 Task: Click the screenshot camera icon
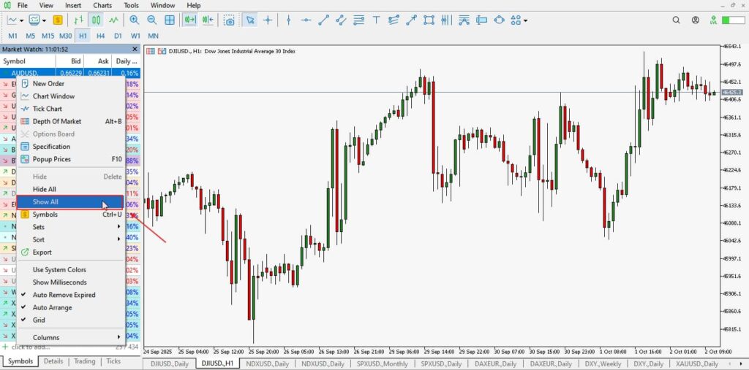[x=230, y=20]
